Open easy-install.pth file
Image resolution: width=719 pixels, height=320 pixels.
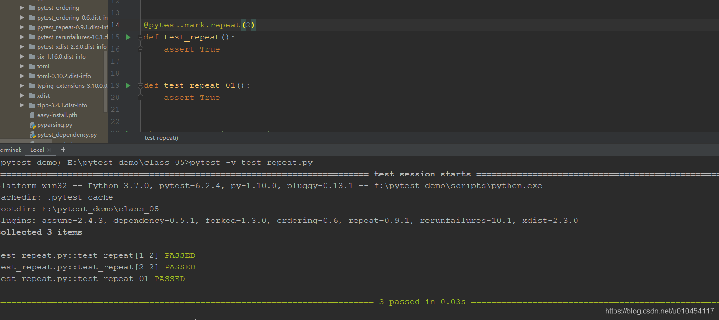[x=57, y=115]
